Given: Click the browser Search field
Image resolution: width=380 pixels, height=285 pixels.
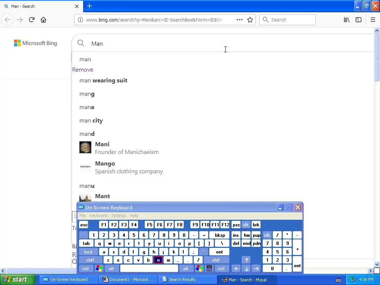Looking at the screenshot, I should click(288, 20).
